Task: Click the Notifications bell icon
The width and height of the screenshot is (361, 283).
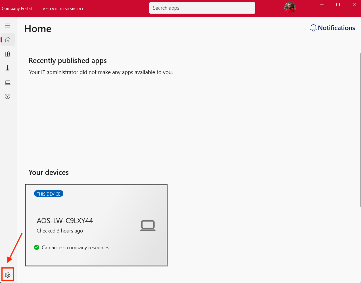Action: pyautogui.click(x=313, y=28)
